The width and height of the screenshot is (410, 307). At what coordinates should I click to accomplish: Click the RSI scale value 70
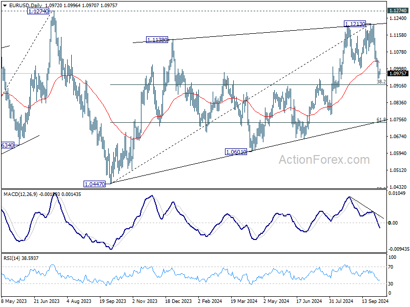tap(391, 267)
